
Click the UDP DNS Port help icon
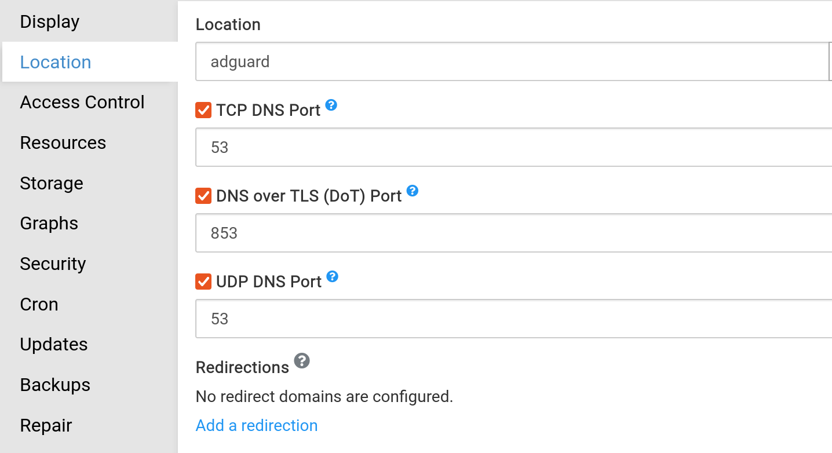pyautogui.click(x=332, y=276)
